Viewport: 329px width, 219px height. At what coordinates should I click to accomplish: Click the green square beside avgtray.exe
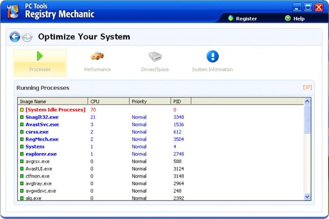coord(22,183)
